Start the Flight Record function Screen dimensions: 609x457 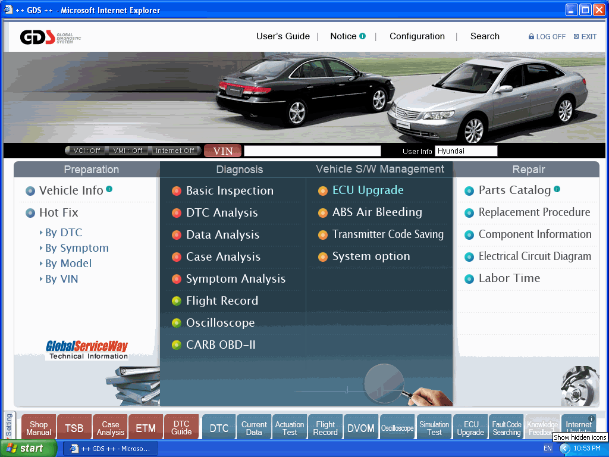tap(325, 427)
